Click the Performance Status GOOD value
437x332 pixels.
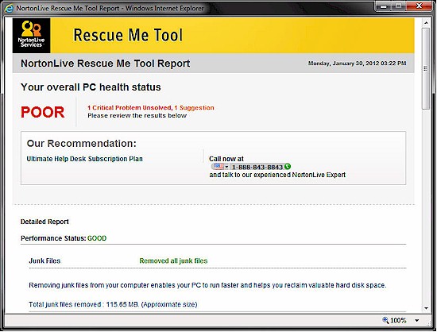coord(97,238)
